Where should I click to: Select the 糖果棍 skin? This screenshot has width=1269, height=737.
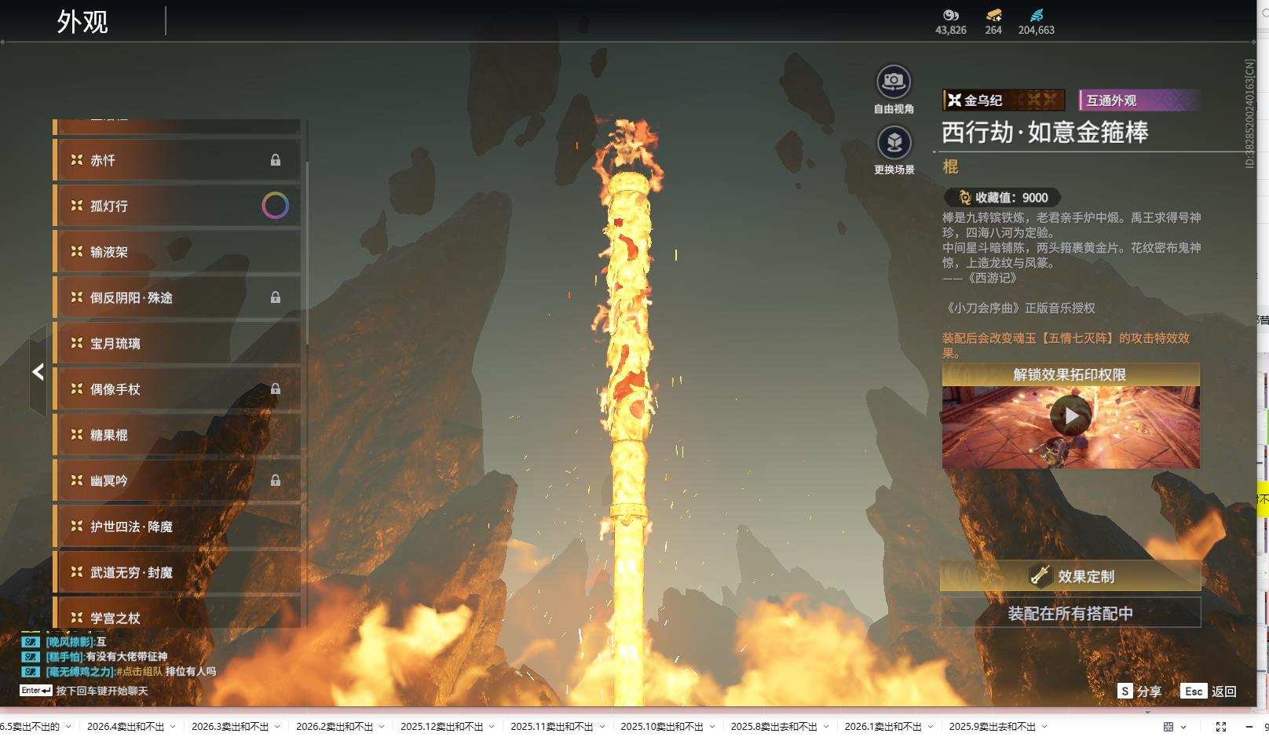(177, 435)
